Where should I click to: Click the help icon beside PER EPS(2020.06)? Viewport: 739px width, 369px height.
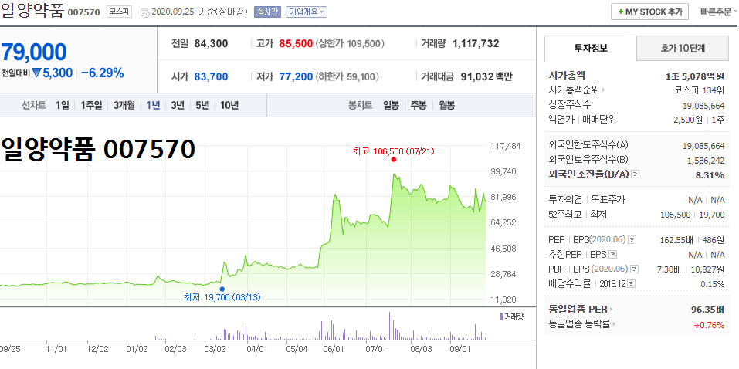[x=632, y=240]
